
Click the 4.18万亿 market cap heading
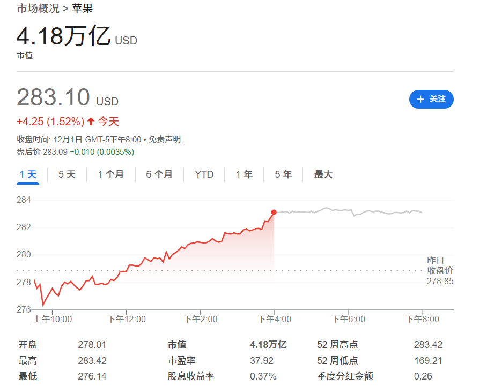[x=63, y=36]
